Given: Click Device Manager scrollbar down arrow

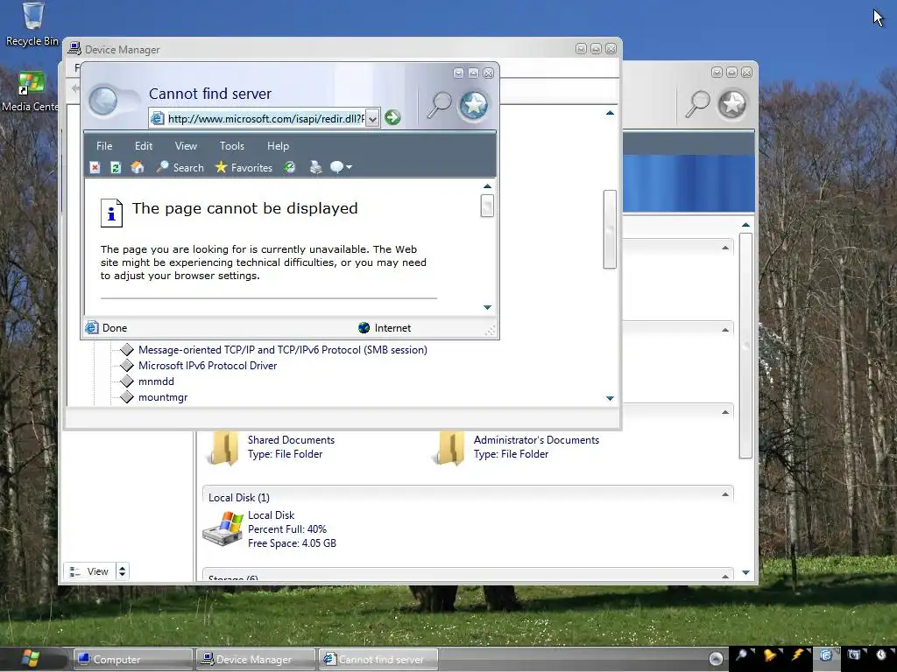Looking at the screenshot, I should (610, 398).
